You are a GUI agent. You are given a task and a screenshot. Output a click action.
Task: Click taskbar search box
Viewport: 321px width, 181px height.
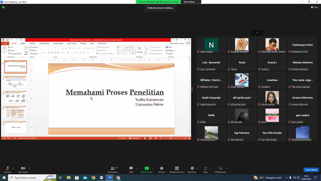[x=32, y=177]
